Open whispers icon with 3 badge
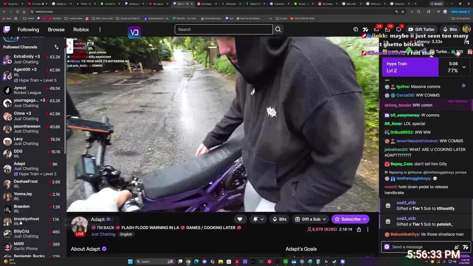473x266 pixels. pyautogui.click(x=399, y=30)
